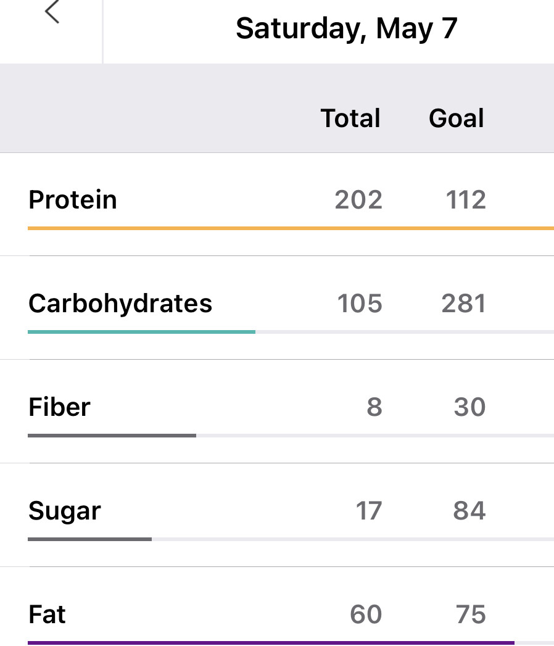The image size is (554, 646).
Task: Open the Protein nutrient row
Action: click(x=73, y=200)
